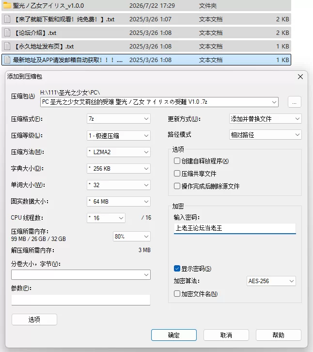Open the 压缩方法 dropdown showing LZMA2
The image size is (313, 352).
(x=119, y=152)
